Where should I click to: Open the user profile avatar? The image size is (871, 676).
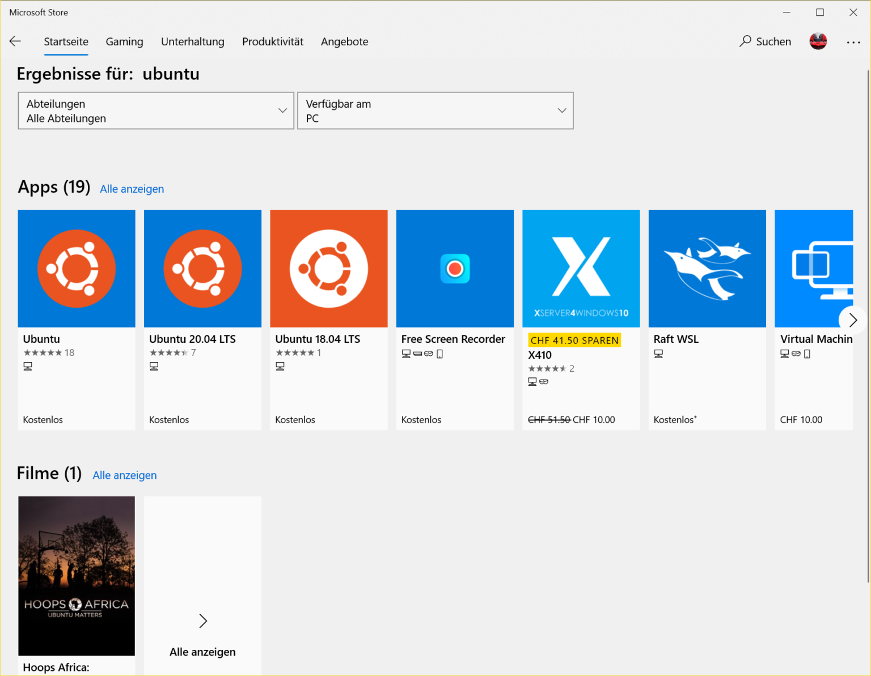tap(818, 41)
